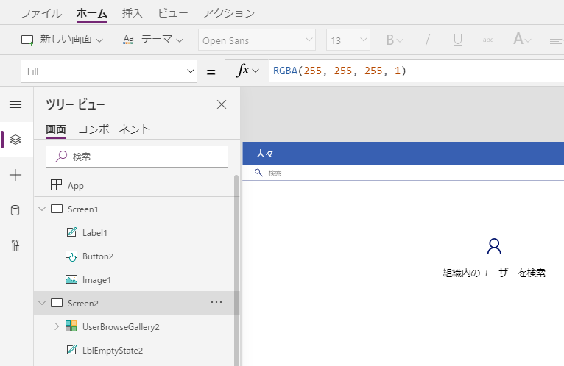Screen dimensions: 564x366
Task: Toggle strikethrough formatting
Action: point(487,40)
